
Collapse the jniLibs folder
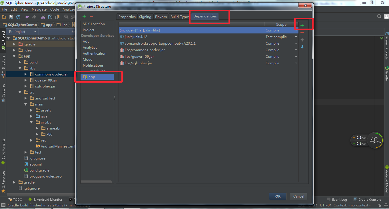31,122
